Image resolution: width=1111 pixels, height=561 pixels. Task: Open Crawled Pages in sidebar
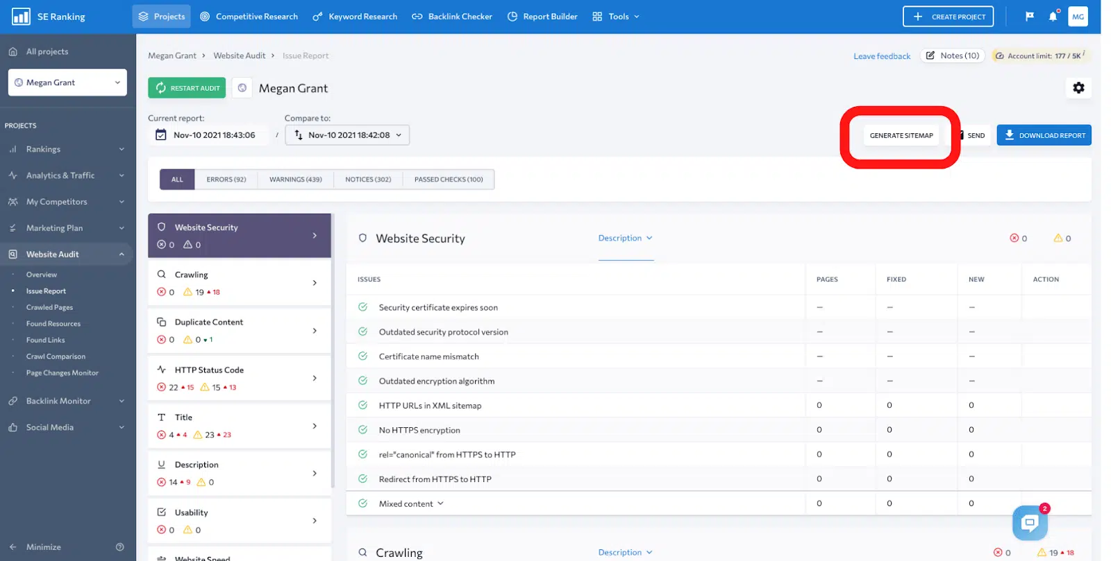tap(49, 307)
